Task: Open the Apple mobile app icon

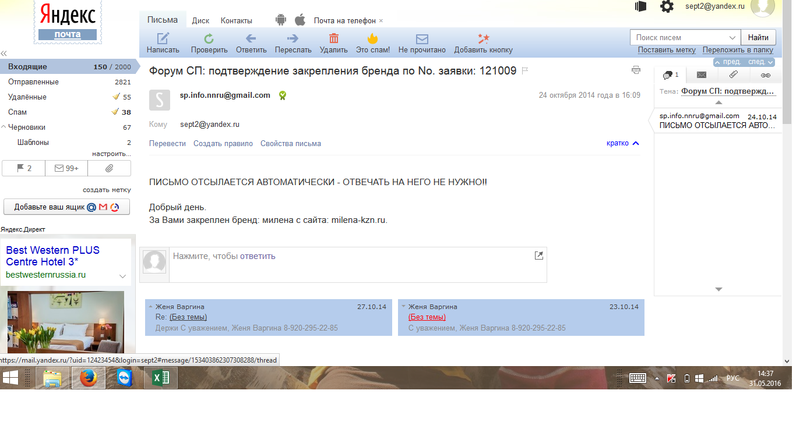Action: pyautogui.click(x=300, y=20)
